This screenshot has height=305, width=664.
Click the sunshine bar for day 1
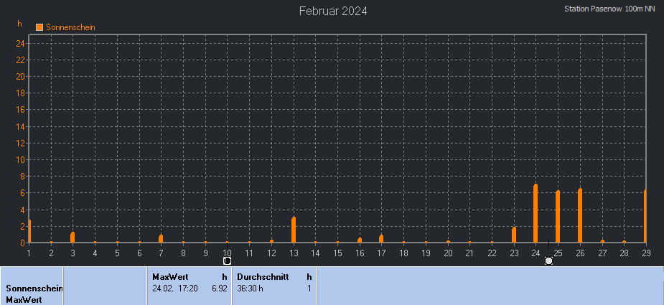coord(29,231)
